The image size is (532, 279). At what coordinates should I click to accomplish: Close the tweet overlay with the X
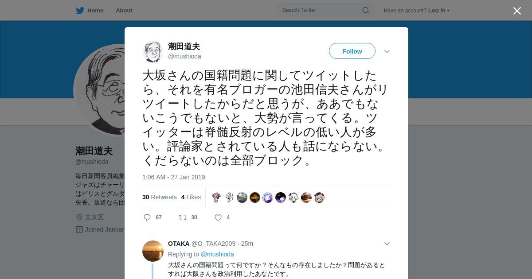tap(517, 11)
